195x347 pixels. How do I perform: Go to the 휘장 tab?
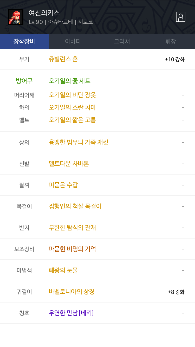tap(171, 41)
